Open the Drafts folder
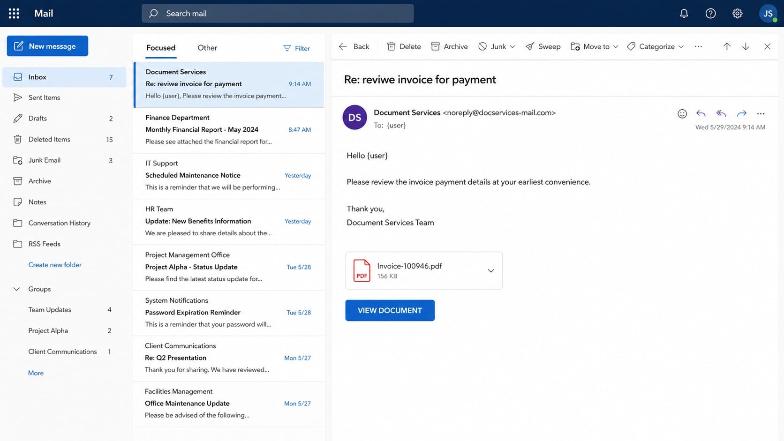This screenshot has height=441, width=784. click(64, 119)
